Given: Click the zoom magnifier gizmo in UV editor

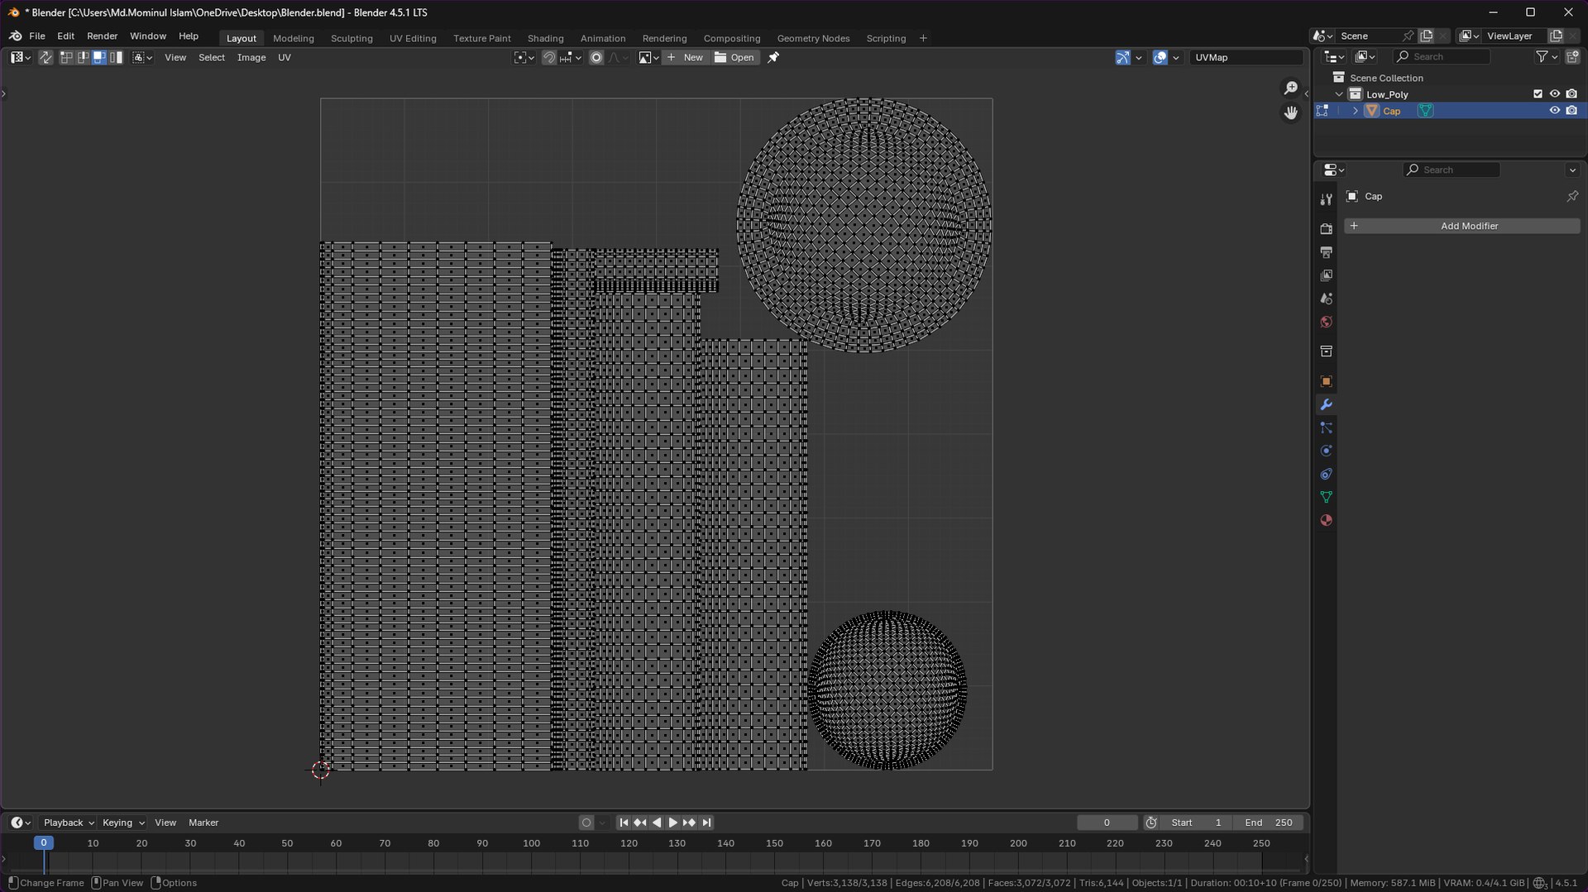Looking at the screenshot, I should click(x=1290, y=88).
